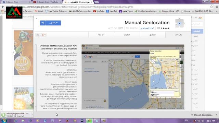Open the (80) reviews count
Viewport: 219px width, 123px height.
[x=158, y=28]
